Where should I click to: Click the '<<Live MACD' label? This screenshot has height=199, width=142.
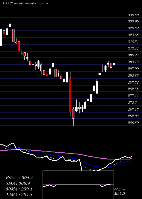click(x=120, y=192)
